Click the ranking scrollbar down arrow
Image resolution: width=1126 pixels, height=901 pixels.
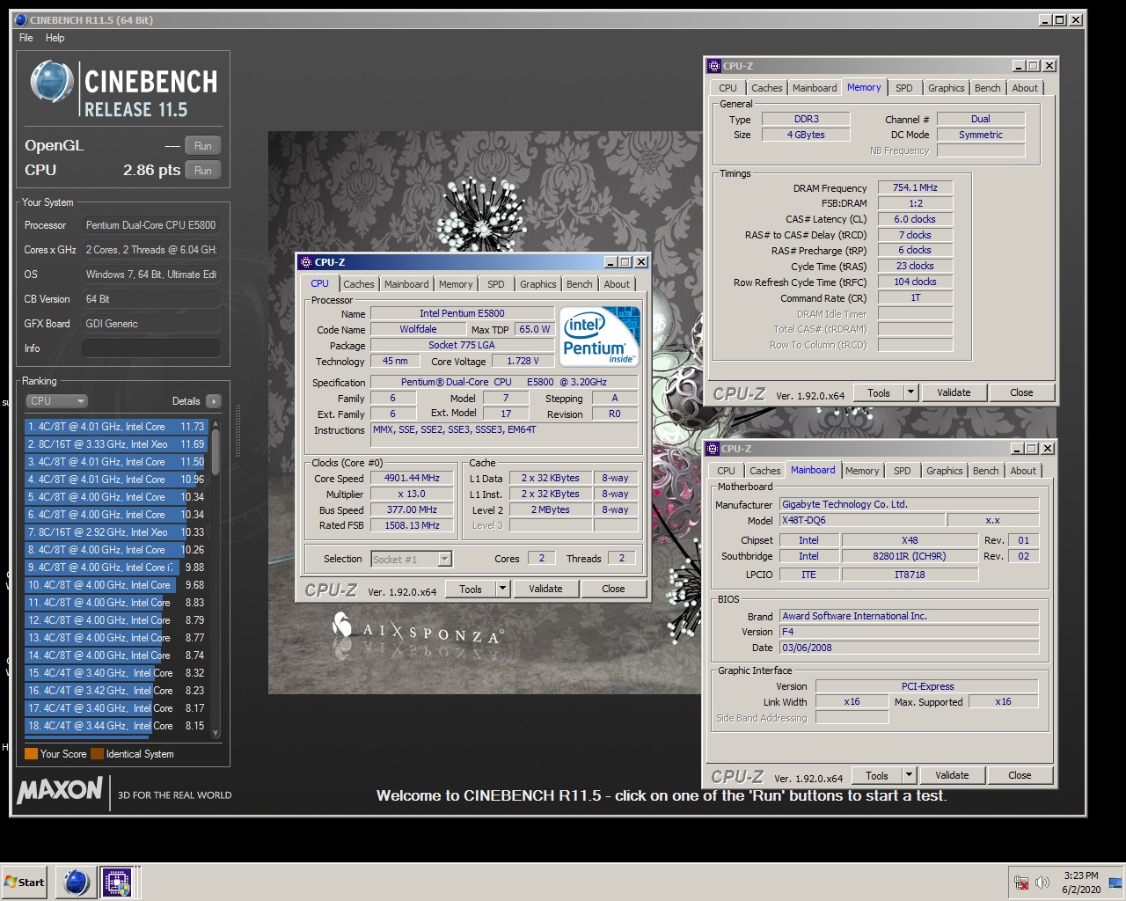tap(216, 732)
